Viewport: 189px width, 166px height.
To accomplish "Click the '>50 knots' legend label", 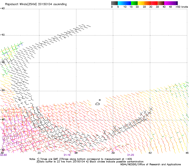I will click(x=182, y=7).
